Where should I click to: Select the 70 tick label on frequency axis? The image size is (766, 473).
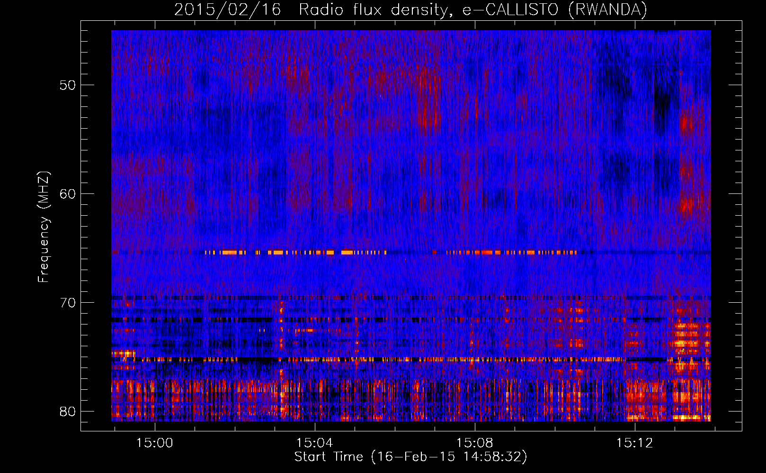[68, 303]
